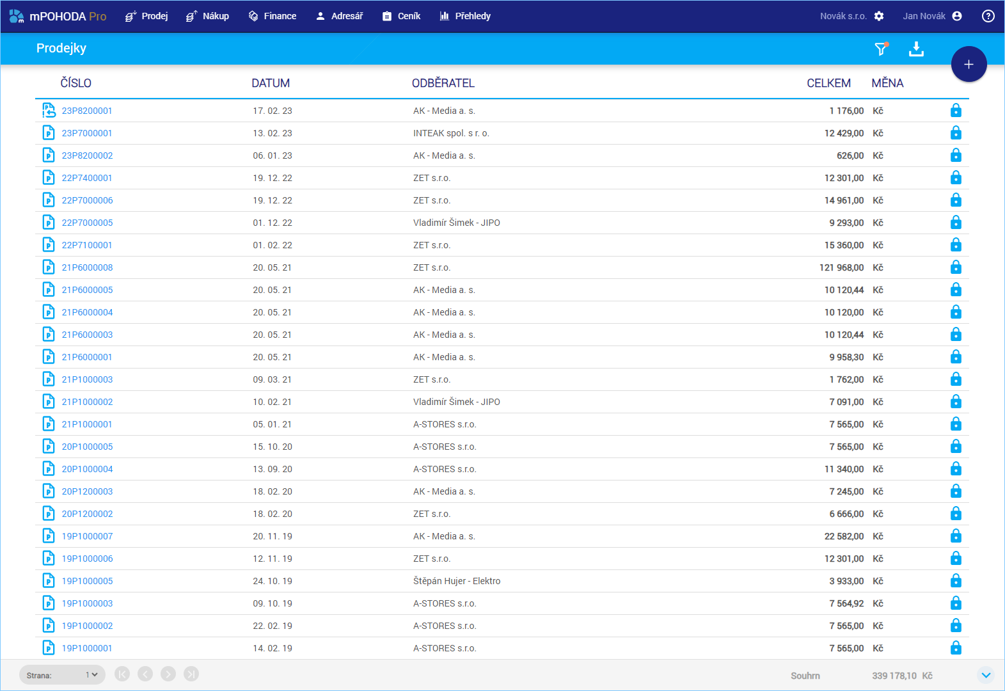Open receipt 19P1000001 link
Image resolution: width=1005 pixels, height=691 pixels.
(87, 648)
